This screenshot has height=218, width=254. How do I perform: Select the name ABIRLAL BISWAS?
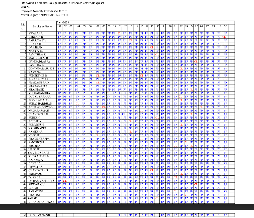[x=40, y=107]
